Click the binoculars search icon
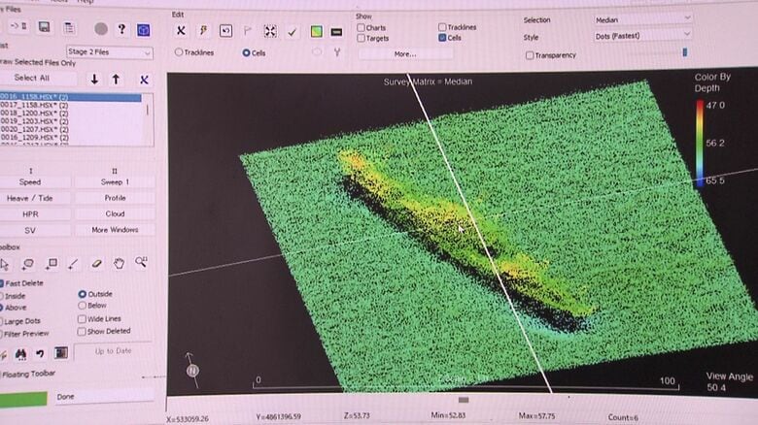Screen dimensions: 758x425 tap(19, 353)
